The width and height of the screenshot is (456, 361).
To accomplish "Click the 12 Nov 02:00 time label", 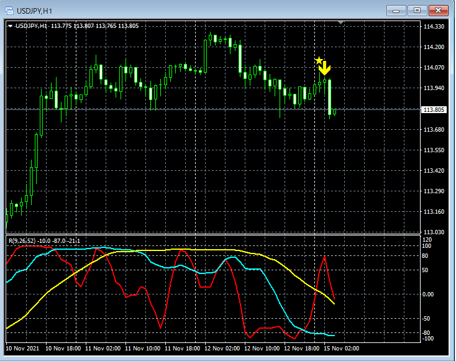I will [222, 348].
